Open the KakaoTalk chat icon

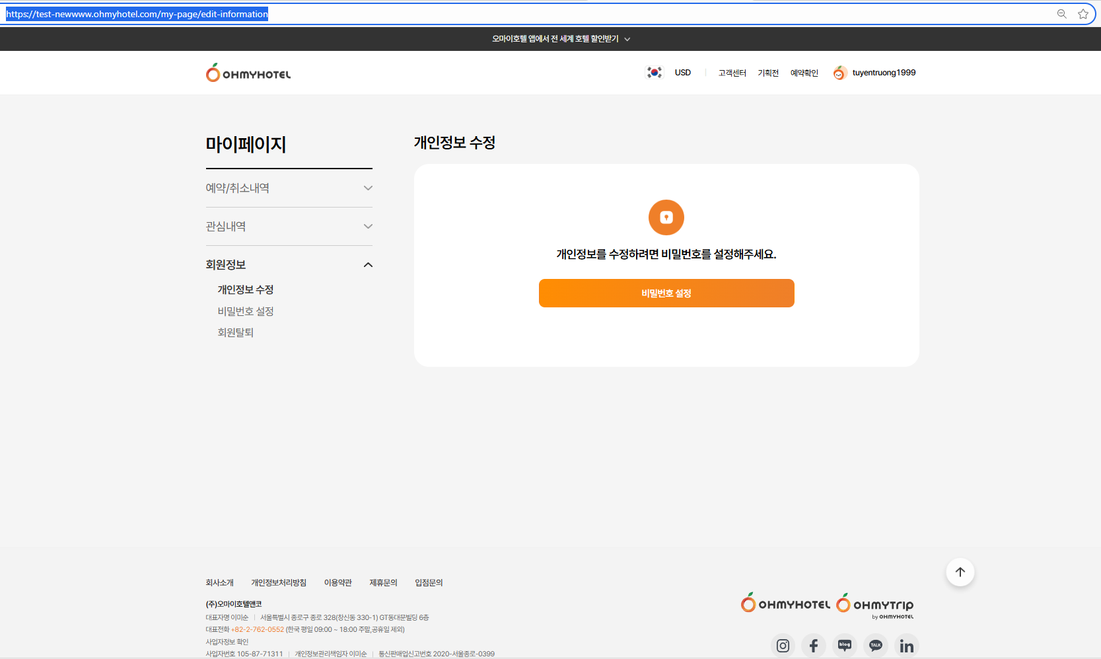tap(876, 645)
